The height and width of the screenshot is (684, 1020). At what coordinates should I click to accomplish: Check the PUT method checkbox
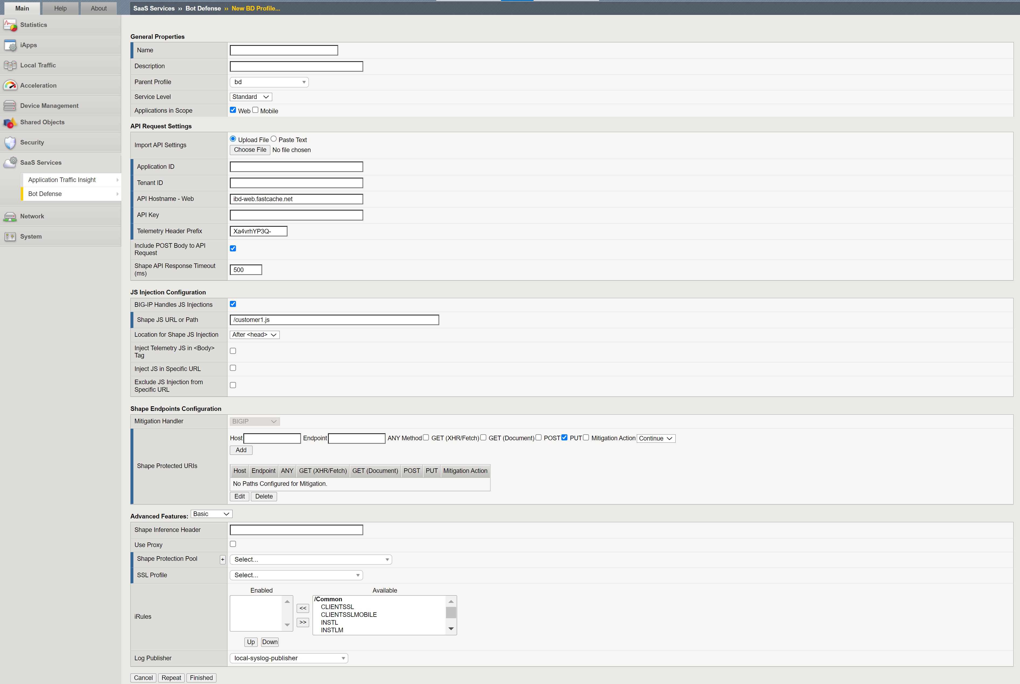(x=586, y=437)
